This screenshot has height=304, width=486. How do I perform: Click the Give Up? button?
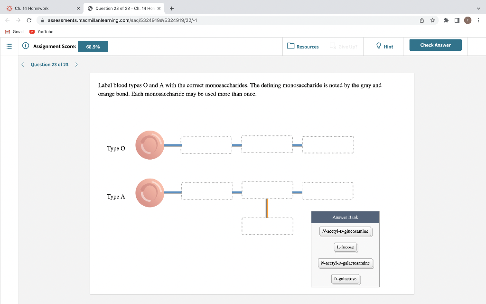343,47
